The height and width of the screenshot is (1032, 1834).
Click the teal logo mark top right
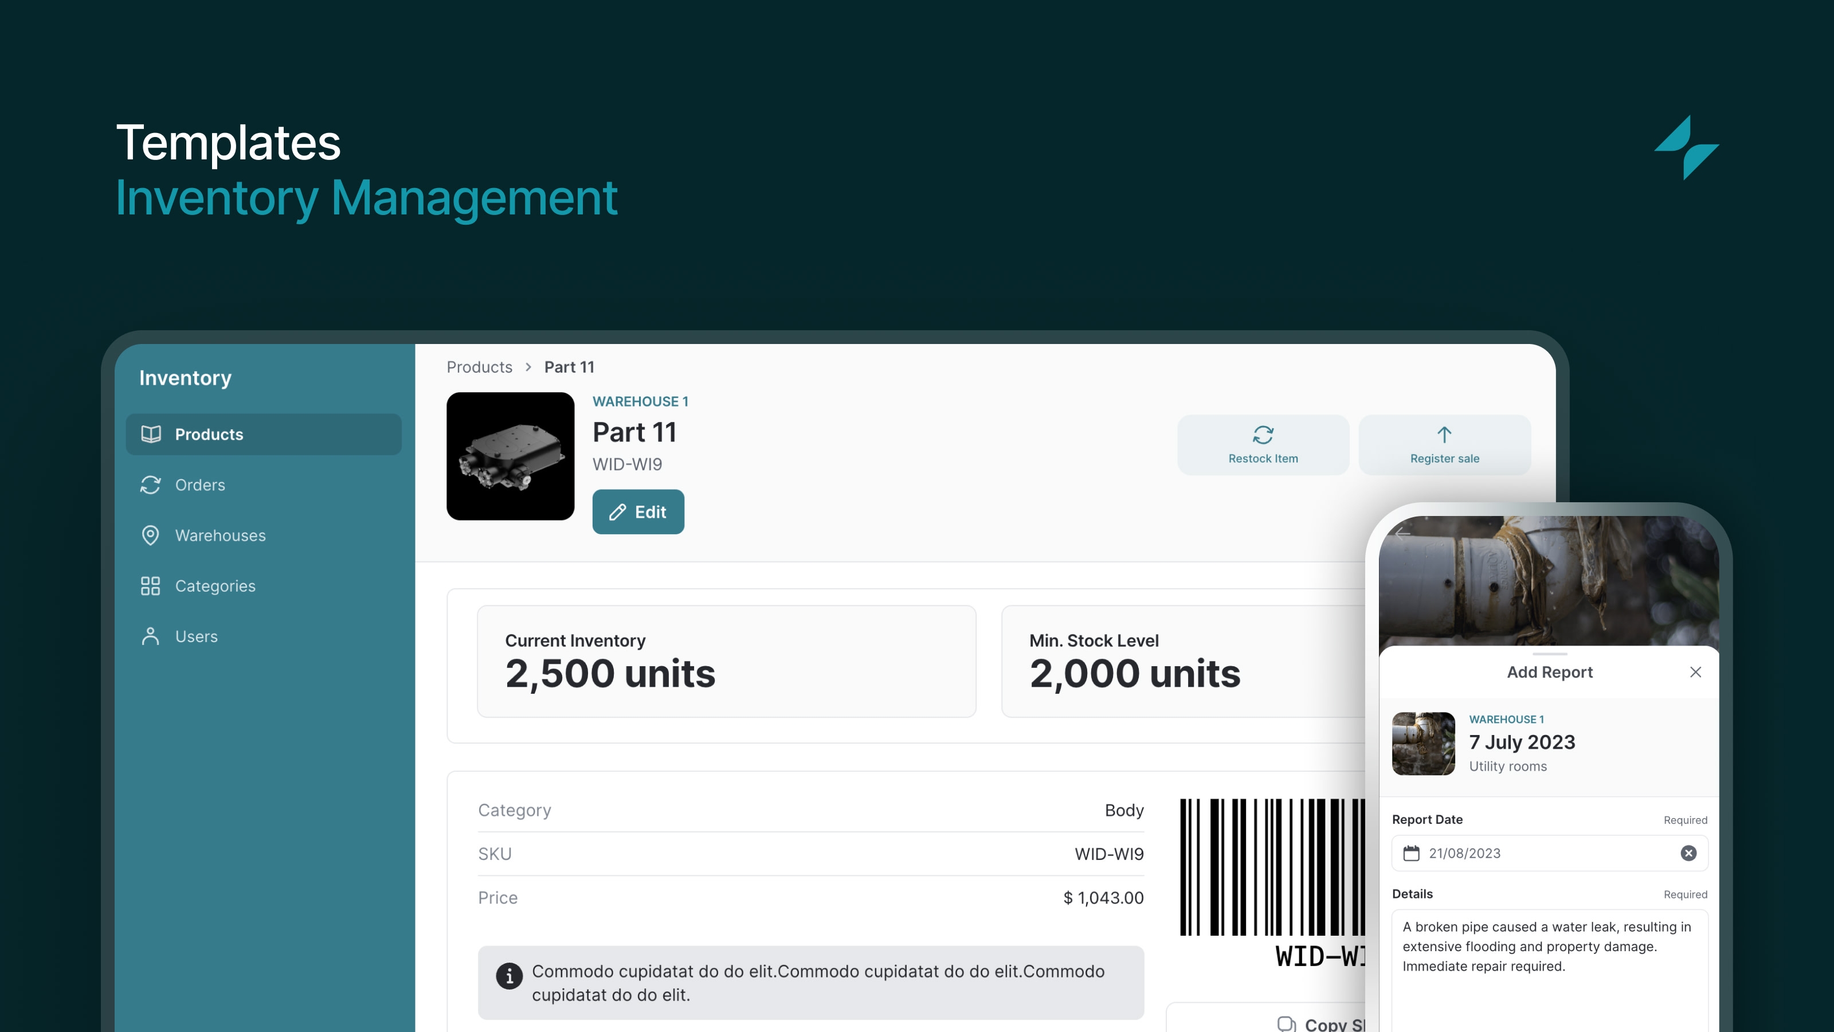pyautogui.click(x=1686, y=147)
